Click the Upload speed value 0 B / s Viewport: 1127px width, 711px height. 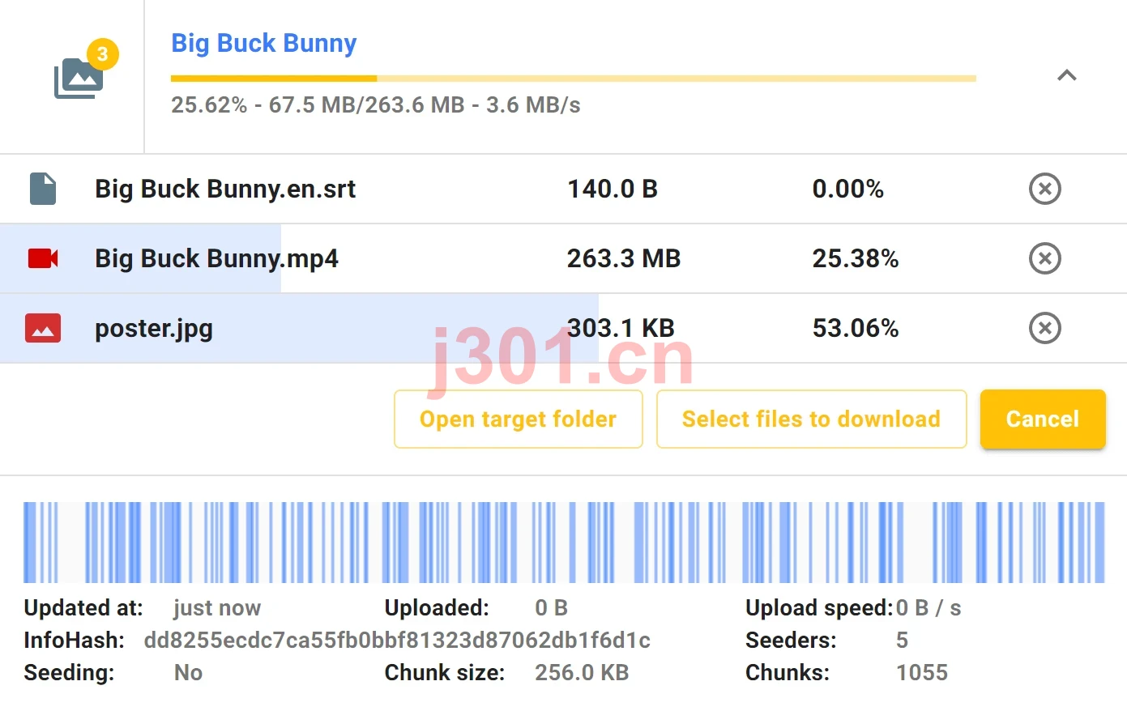tap(928, 608)
